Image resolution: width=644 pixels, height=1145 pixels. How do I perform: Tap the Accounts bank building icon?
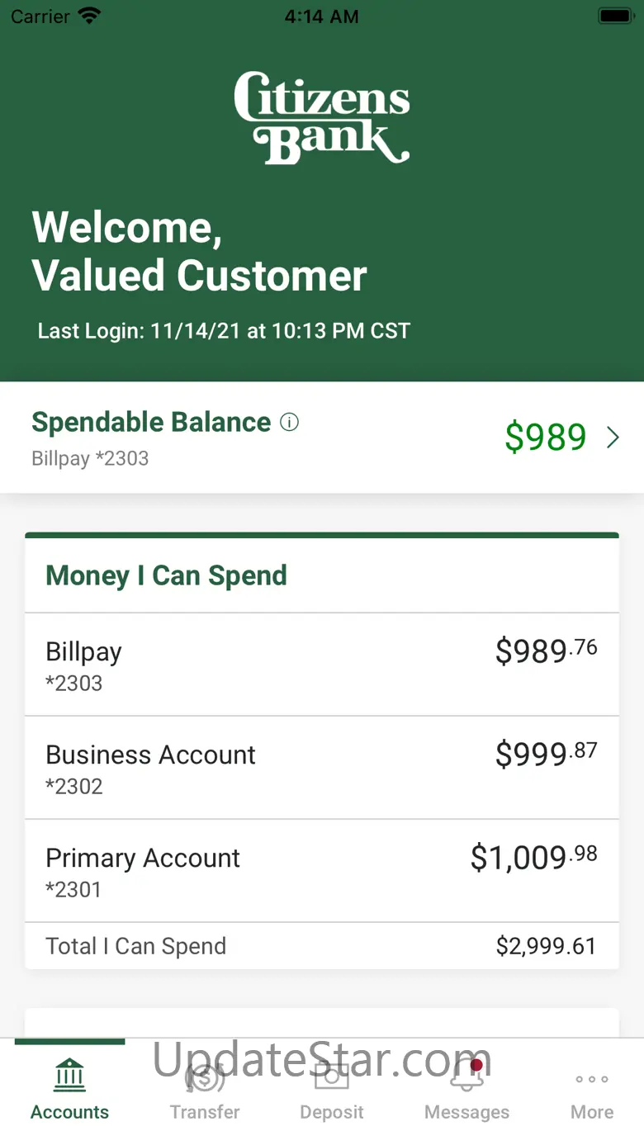coord(70,1075)
